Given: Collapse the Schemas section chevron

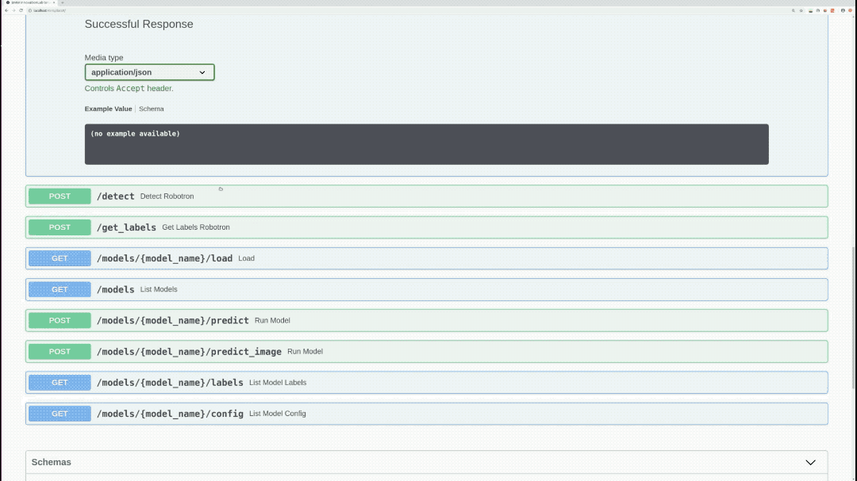Looking at the screenshot, I should point(810,463).
